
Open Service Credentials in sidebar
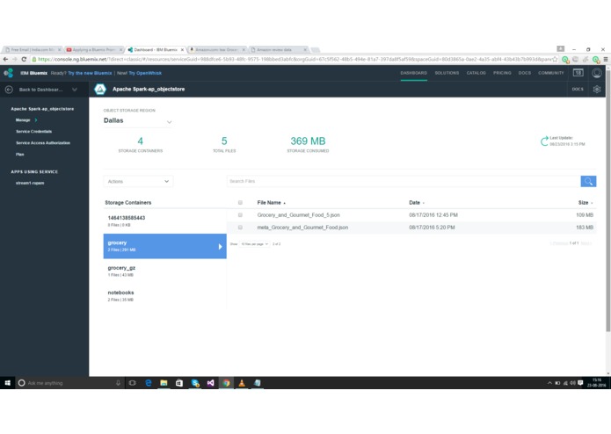34,132
